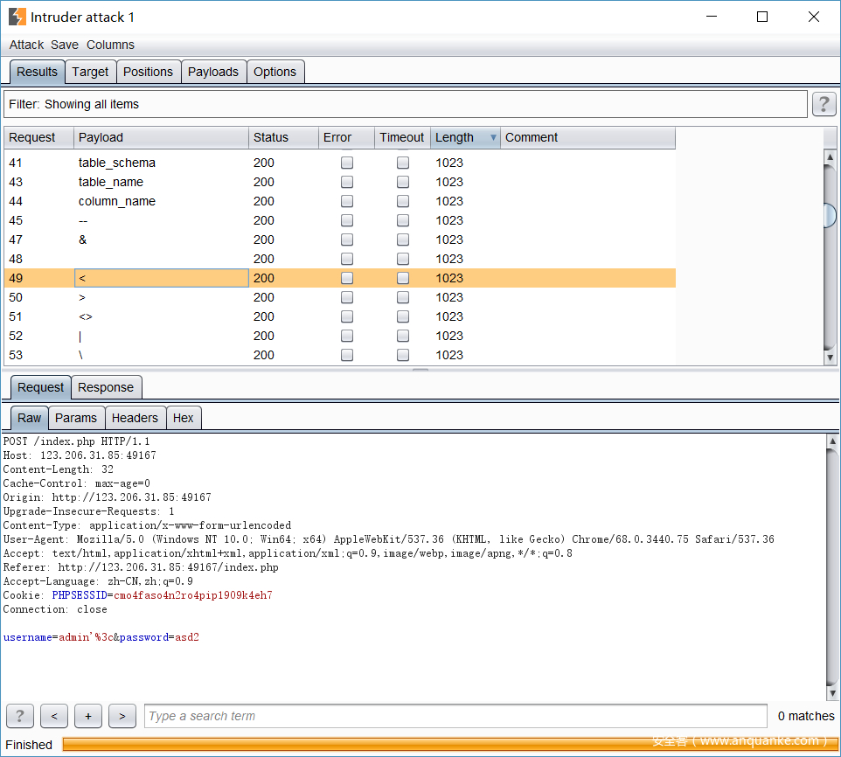Switch to the Payloads tab

coord(213,72)
